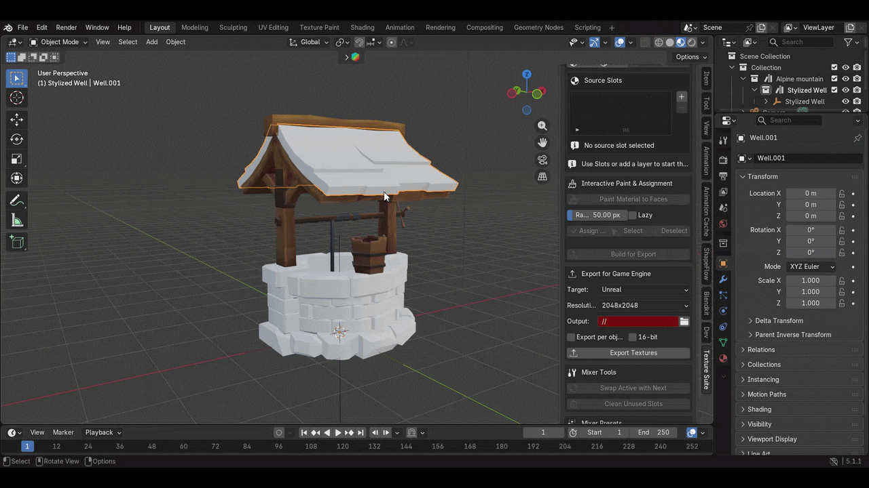Open the View Layer properties tab icon
The image size is (869, 488).
[723, 192]
